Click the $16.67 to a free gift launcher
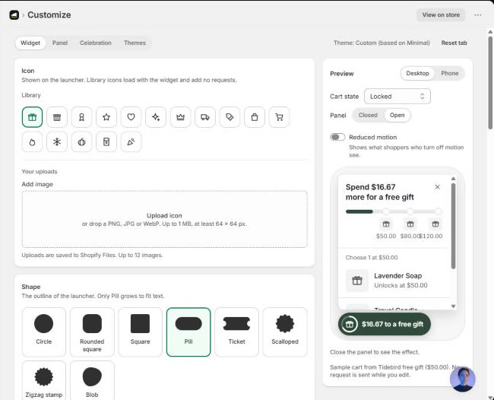 (x=385, y=324)
